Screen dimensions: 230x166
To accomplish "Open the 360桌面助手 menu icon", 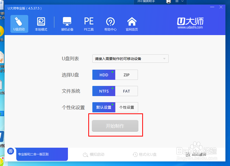I will tap(177, 1).
